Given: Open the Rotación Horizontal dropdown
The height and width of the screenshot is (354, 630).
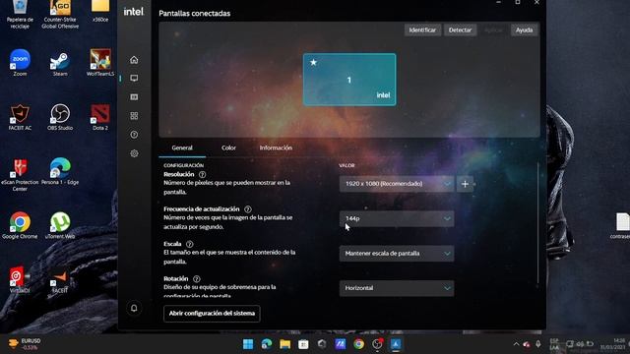Looking at the screenshot, I should (397, 288).
